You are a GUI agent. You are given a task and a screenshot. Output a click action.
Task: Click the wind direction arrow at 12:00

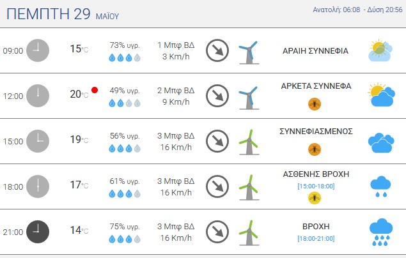coord(217,96)
